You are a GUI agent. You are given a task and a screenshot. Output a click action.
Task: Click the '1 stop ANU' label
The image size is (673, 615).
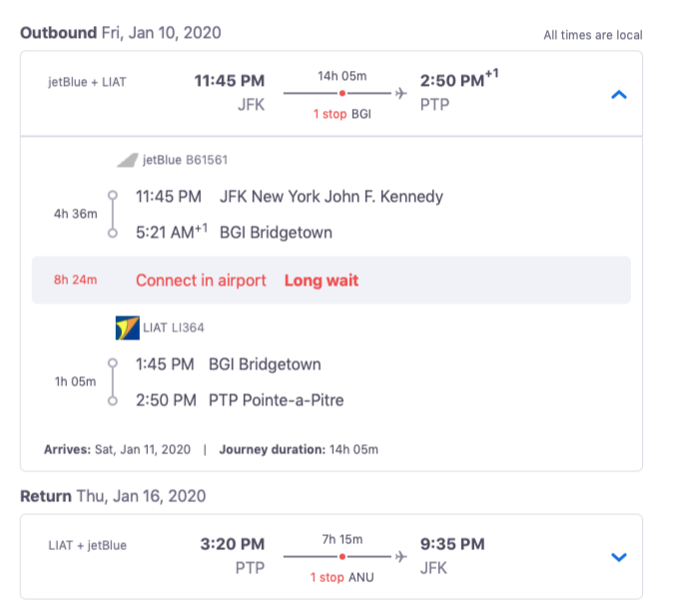tap(342, 577)
